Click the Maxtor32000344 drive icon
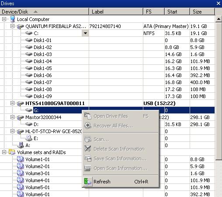Image resolution: width=222 pixels, height=197 pixels. tap(21, 117)
